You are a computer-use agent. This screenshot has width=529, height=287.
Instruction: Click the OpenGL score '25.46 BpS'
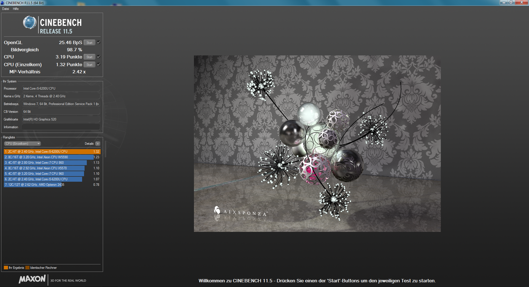pos(70,42)
